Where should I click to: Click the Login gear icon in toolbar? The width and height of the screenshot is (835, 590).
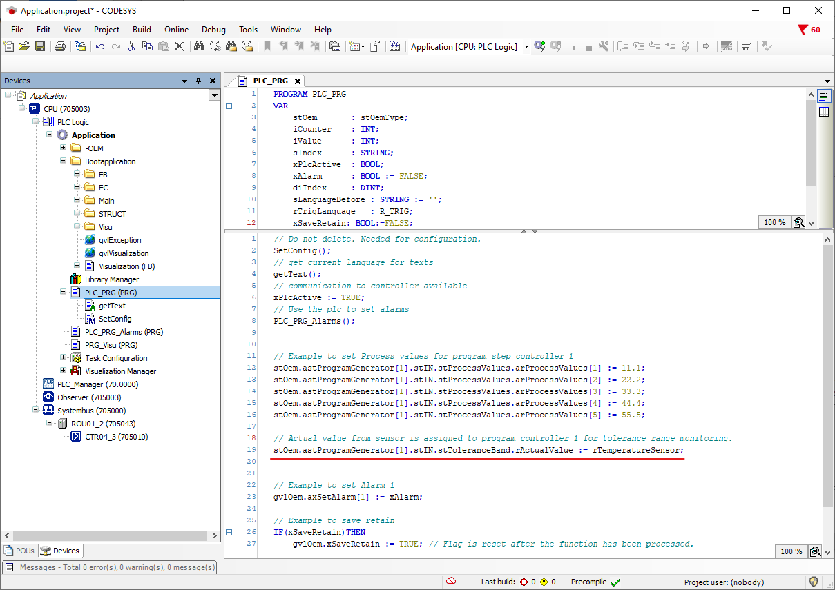[x=539, y=46]
